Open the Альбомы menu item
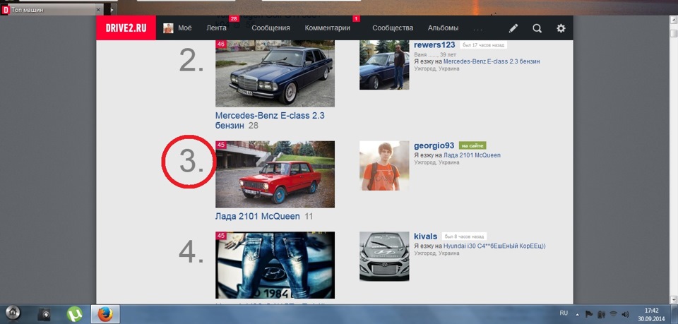Screen dimensions: 678x324 444,28
